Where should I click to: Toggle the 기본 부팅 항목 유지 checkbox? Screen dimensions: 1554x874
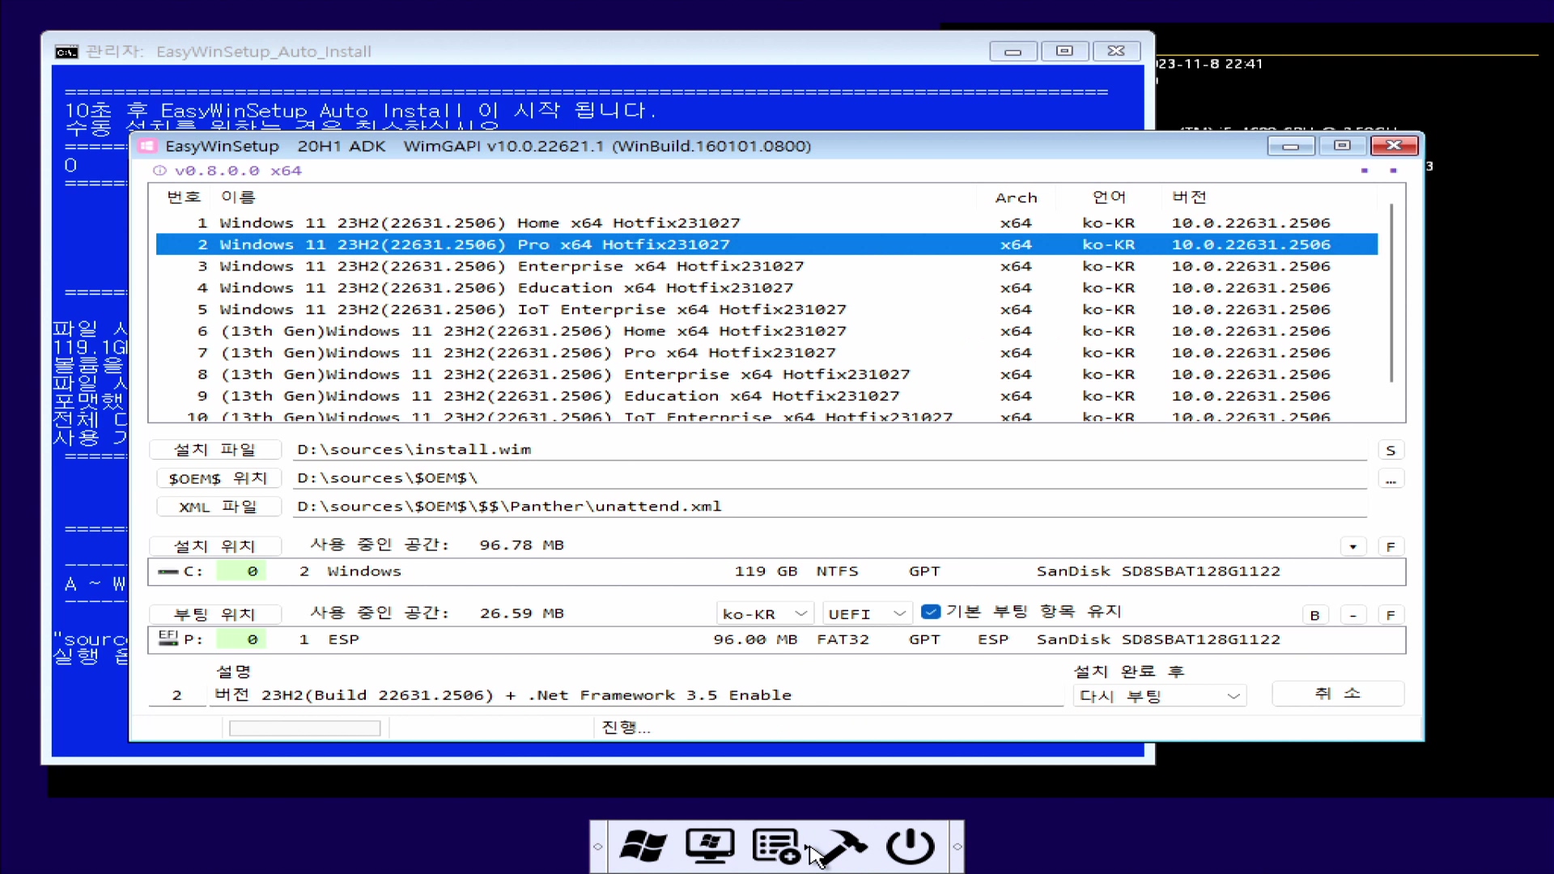tap(931, 612)
